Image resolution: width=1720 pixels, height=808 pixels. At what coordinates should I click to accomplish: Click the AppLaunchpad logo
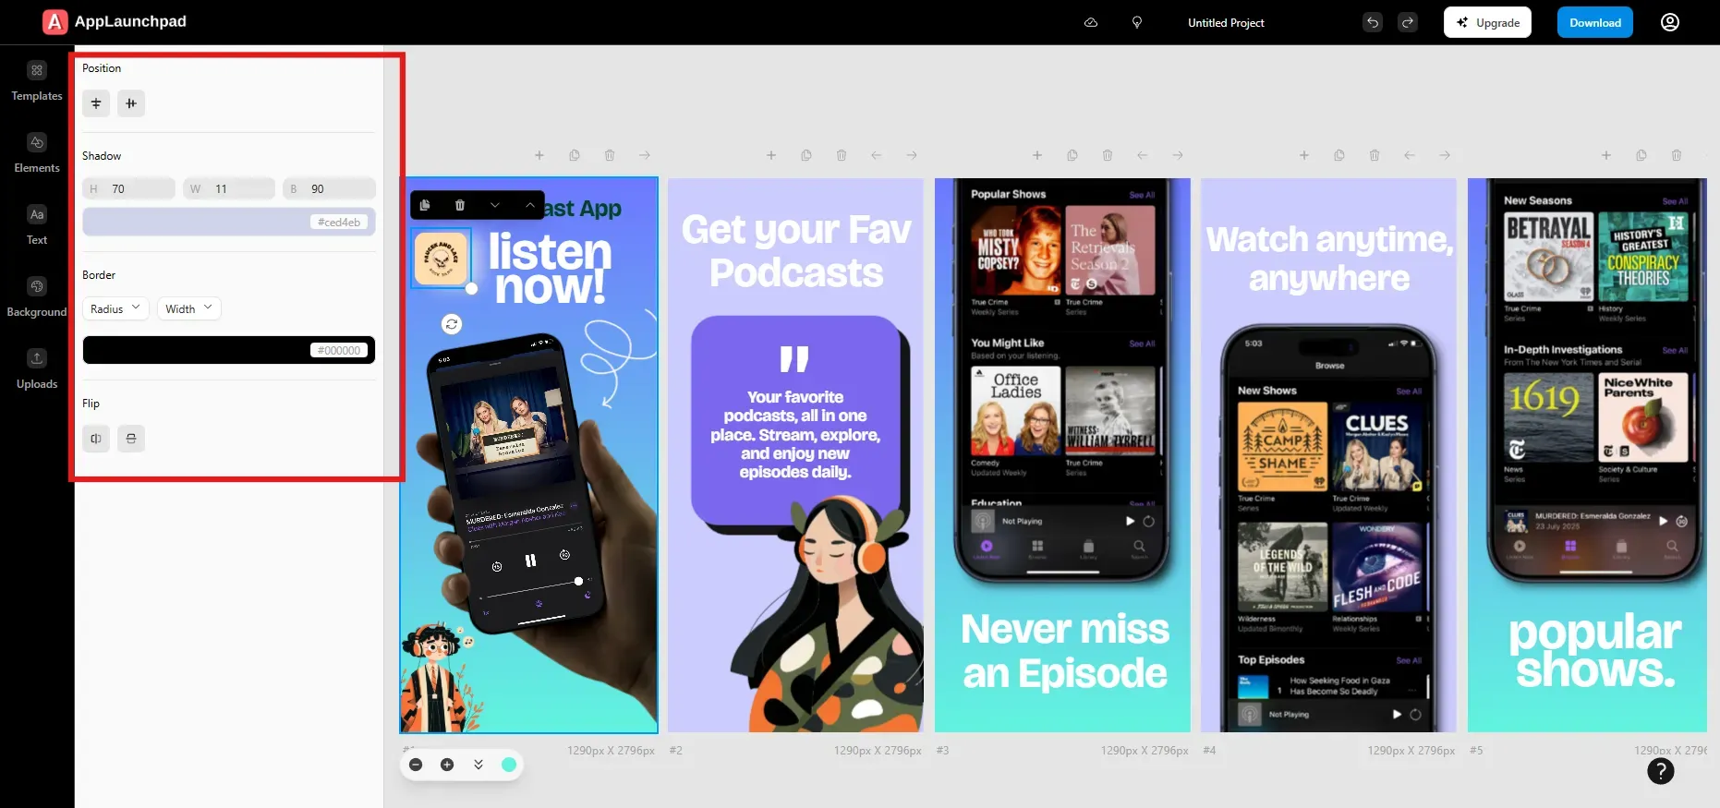[x=115, y=21]
